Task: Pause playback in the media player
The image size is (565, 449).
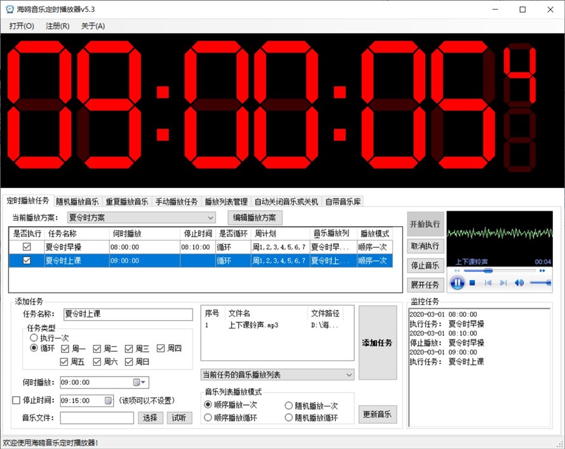Action: coord(457,283)
